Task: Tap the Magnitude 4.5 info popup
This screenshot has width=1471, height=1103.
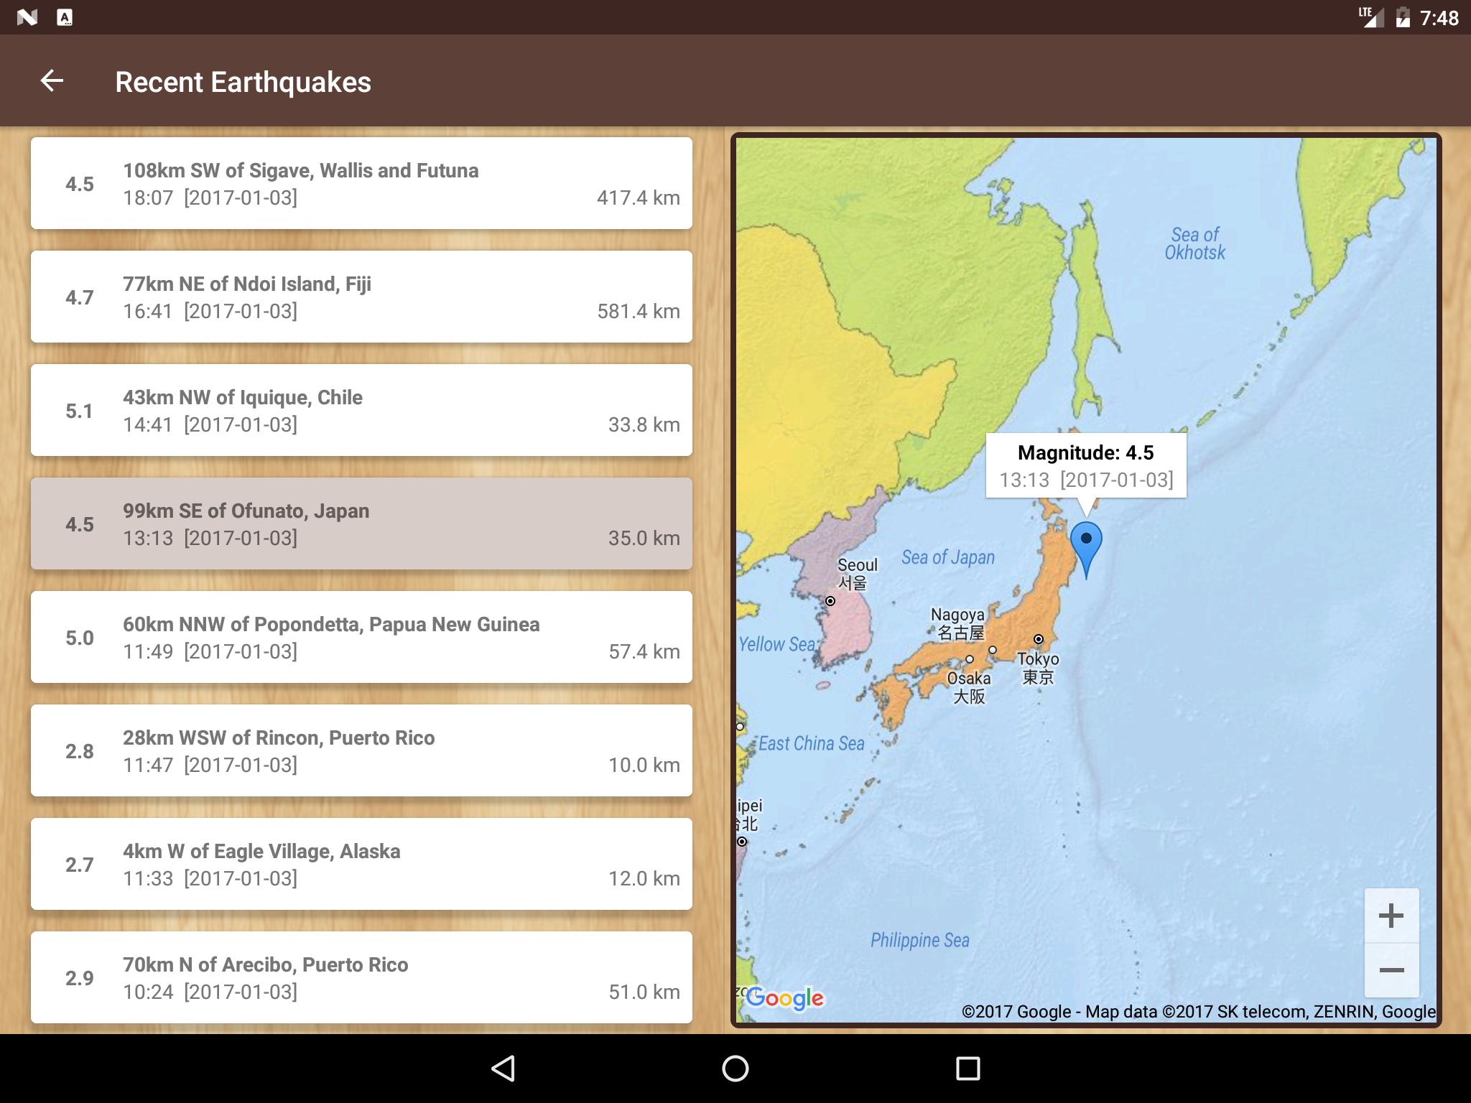Action: [1086, 465]
